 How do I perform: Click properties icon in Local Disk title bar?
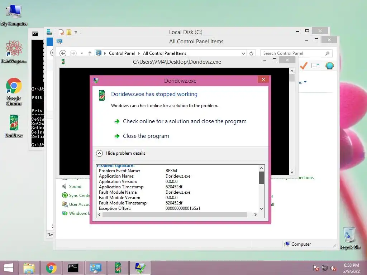pyautogui.click(x=61, y=32)
